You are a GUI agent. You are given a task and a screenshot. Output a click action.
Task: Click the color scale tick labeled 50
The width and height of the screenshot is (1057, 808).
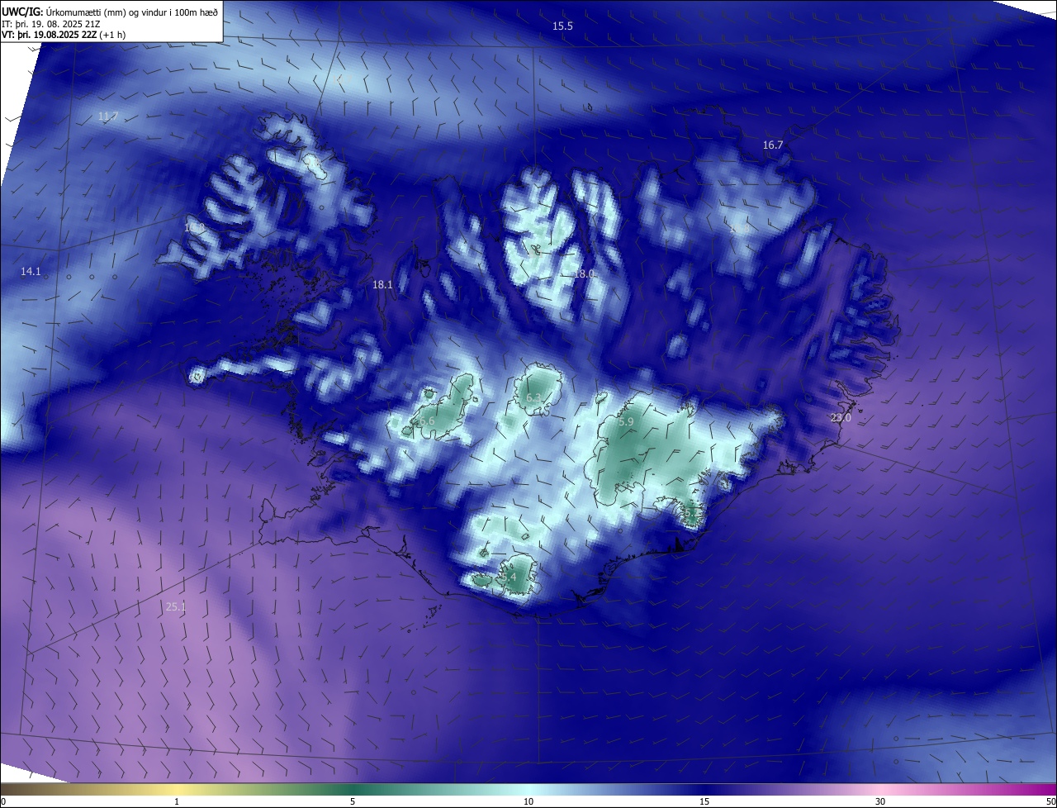point(1050,801)
